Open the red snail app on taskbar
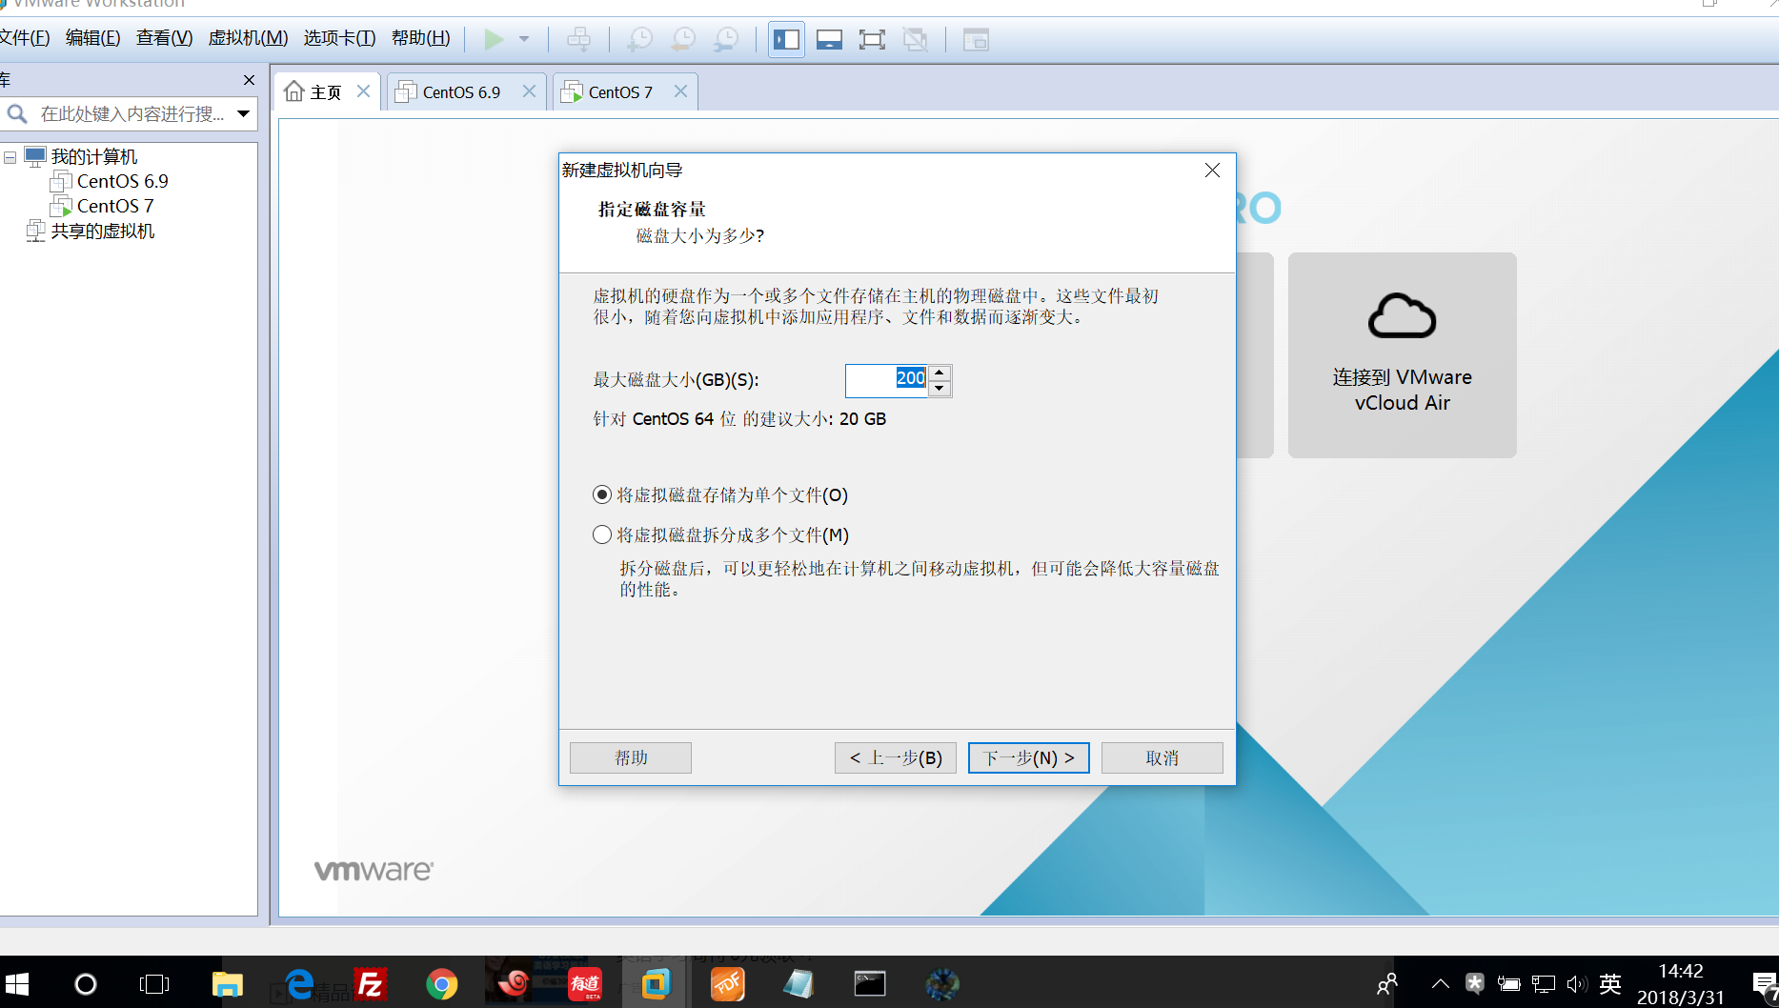Screen dimensions: 1779x1008 click(x=514, y=984)
